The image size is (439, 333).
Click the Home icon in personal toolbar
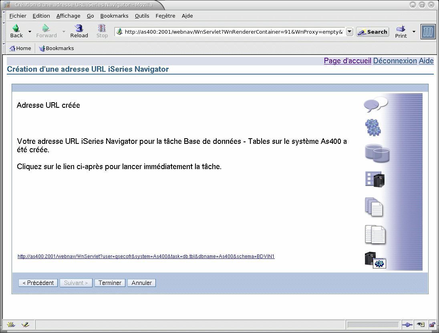(x=12, y=48)
